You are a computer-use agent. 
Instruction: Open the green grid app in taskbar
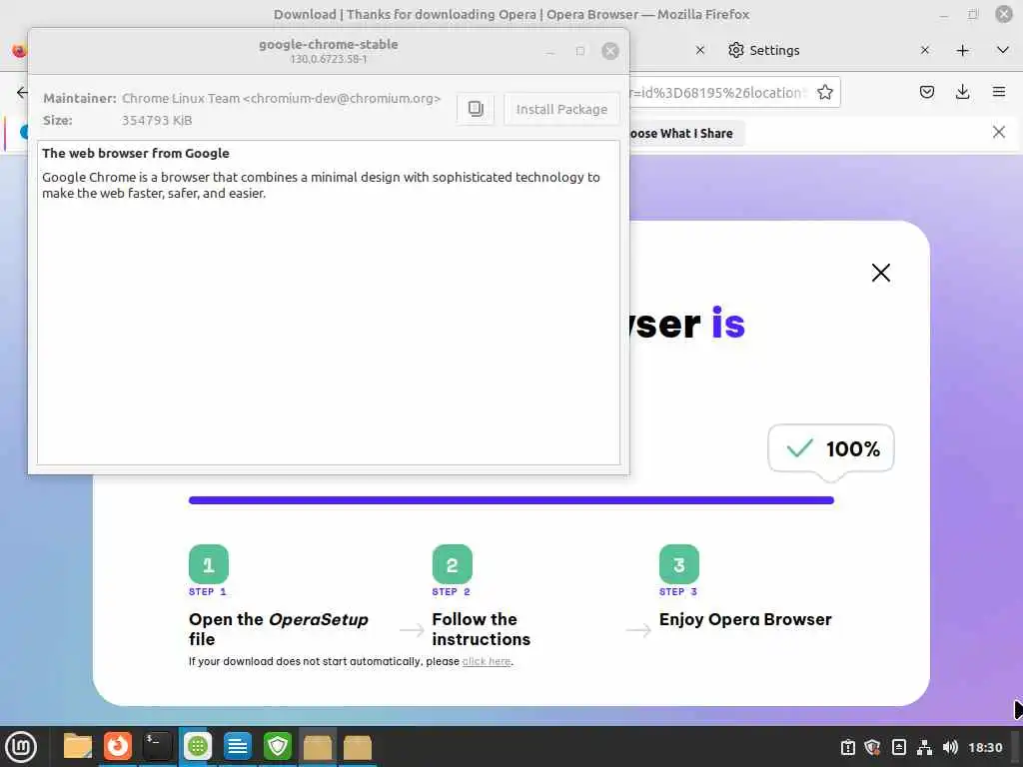(x=197, y=747)
